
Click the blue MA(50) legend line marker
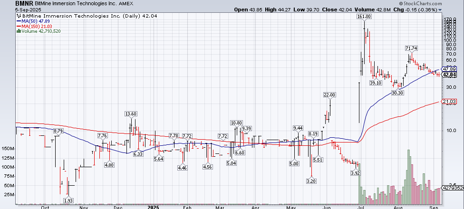tap(18, 21)
